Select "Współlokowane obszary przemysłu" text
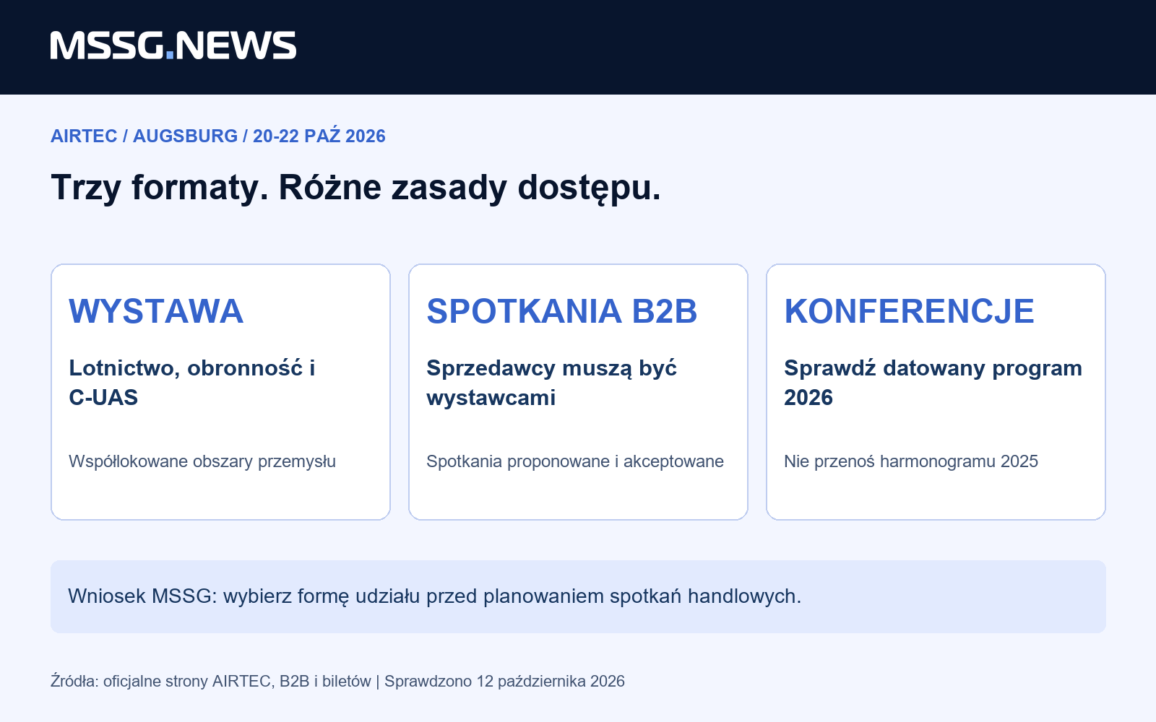Image resolution: width=1156 pixels, height=722 pixels. point(202,461)
